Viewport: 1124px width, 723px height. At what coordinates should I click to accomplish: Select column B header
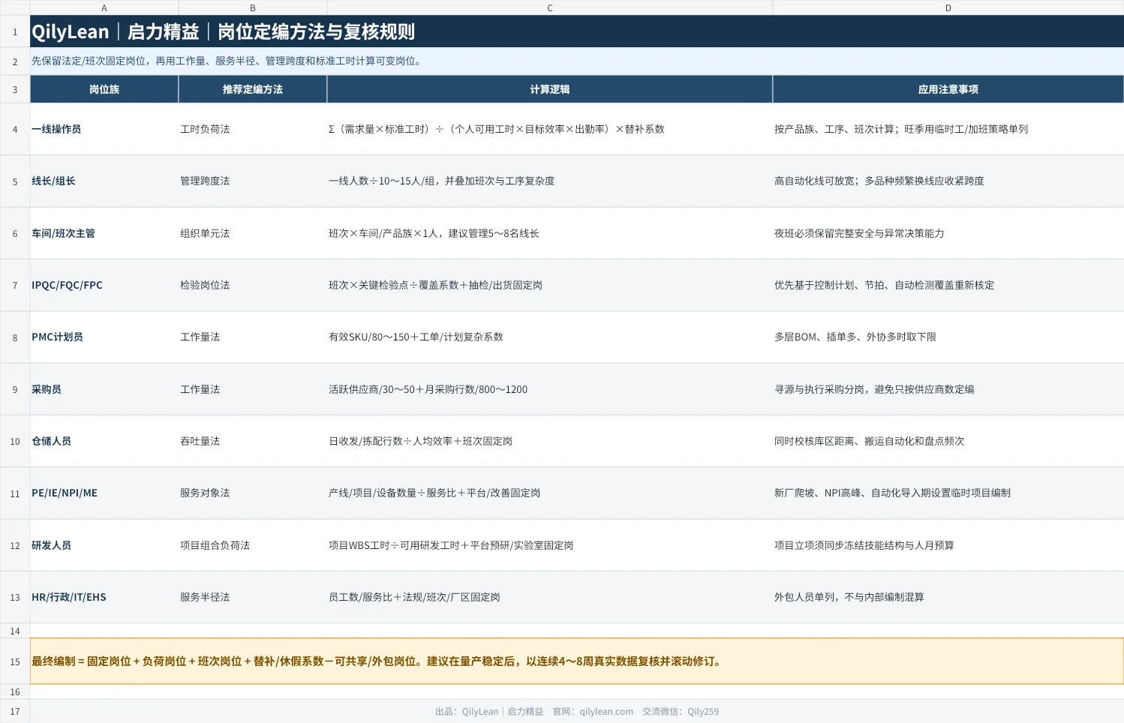(x=253, y=7)
